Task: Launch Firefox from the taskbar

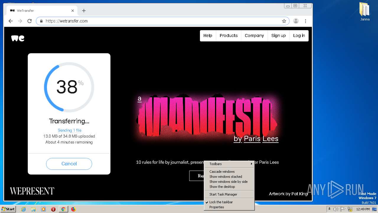Action: coord(73,209)
